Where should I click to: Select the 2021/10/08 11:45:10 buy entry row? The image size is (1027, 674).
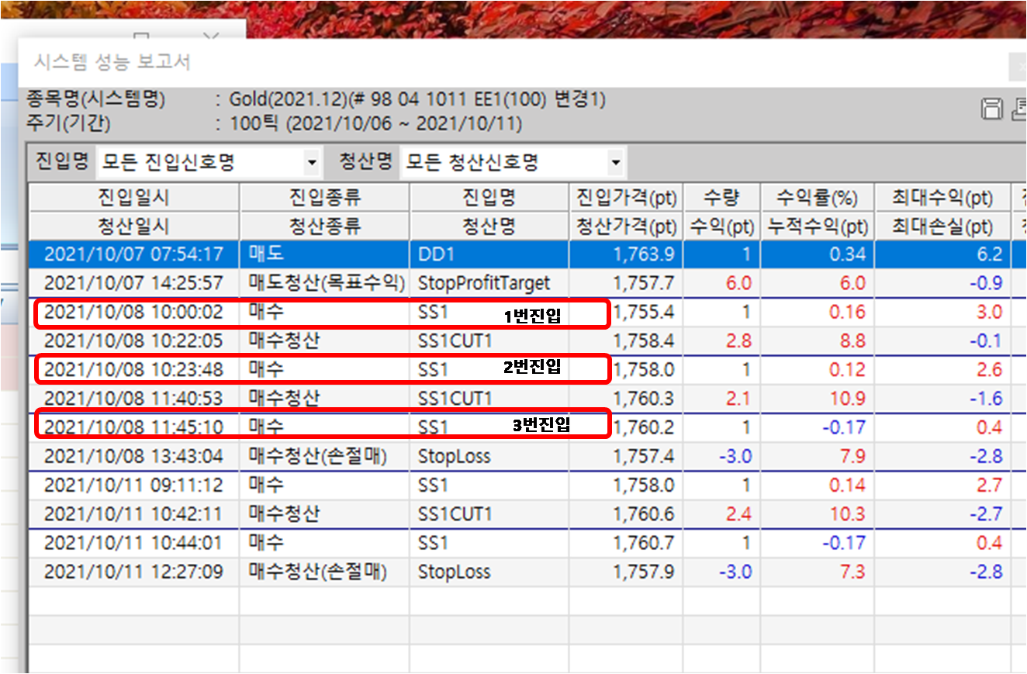tap(133, 427)
